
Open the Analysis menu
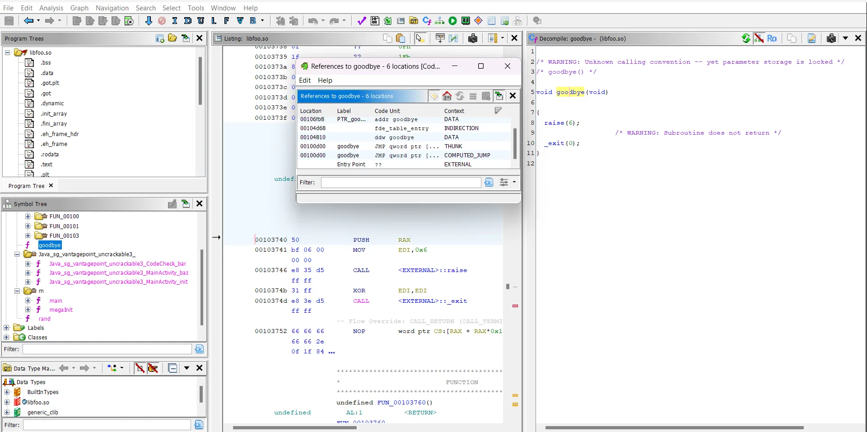(51, 8)
